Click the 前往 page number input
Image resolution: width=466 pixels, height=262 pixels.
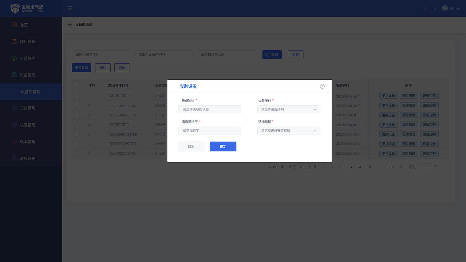coord(424,167)
